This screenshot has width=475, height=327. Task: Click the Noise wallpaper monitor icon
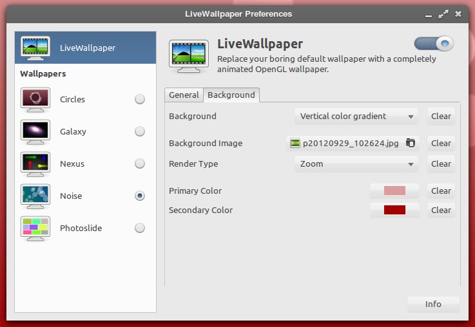tap(35, 196)
